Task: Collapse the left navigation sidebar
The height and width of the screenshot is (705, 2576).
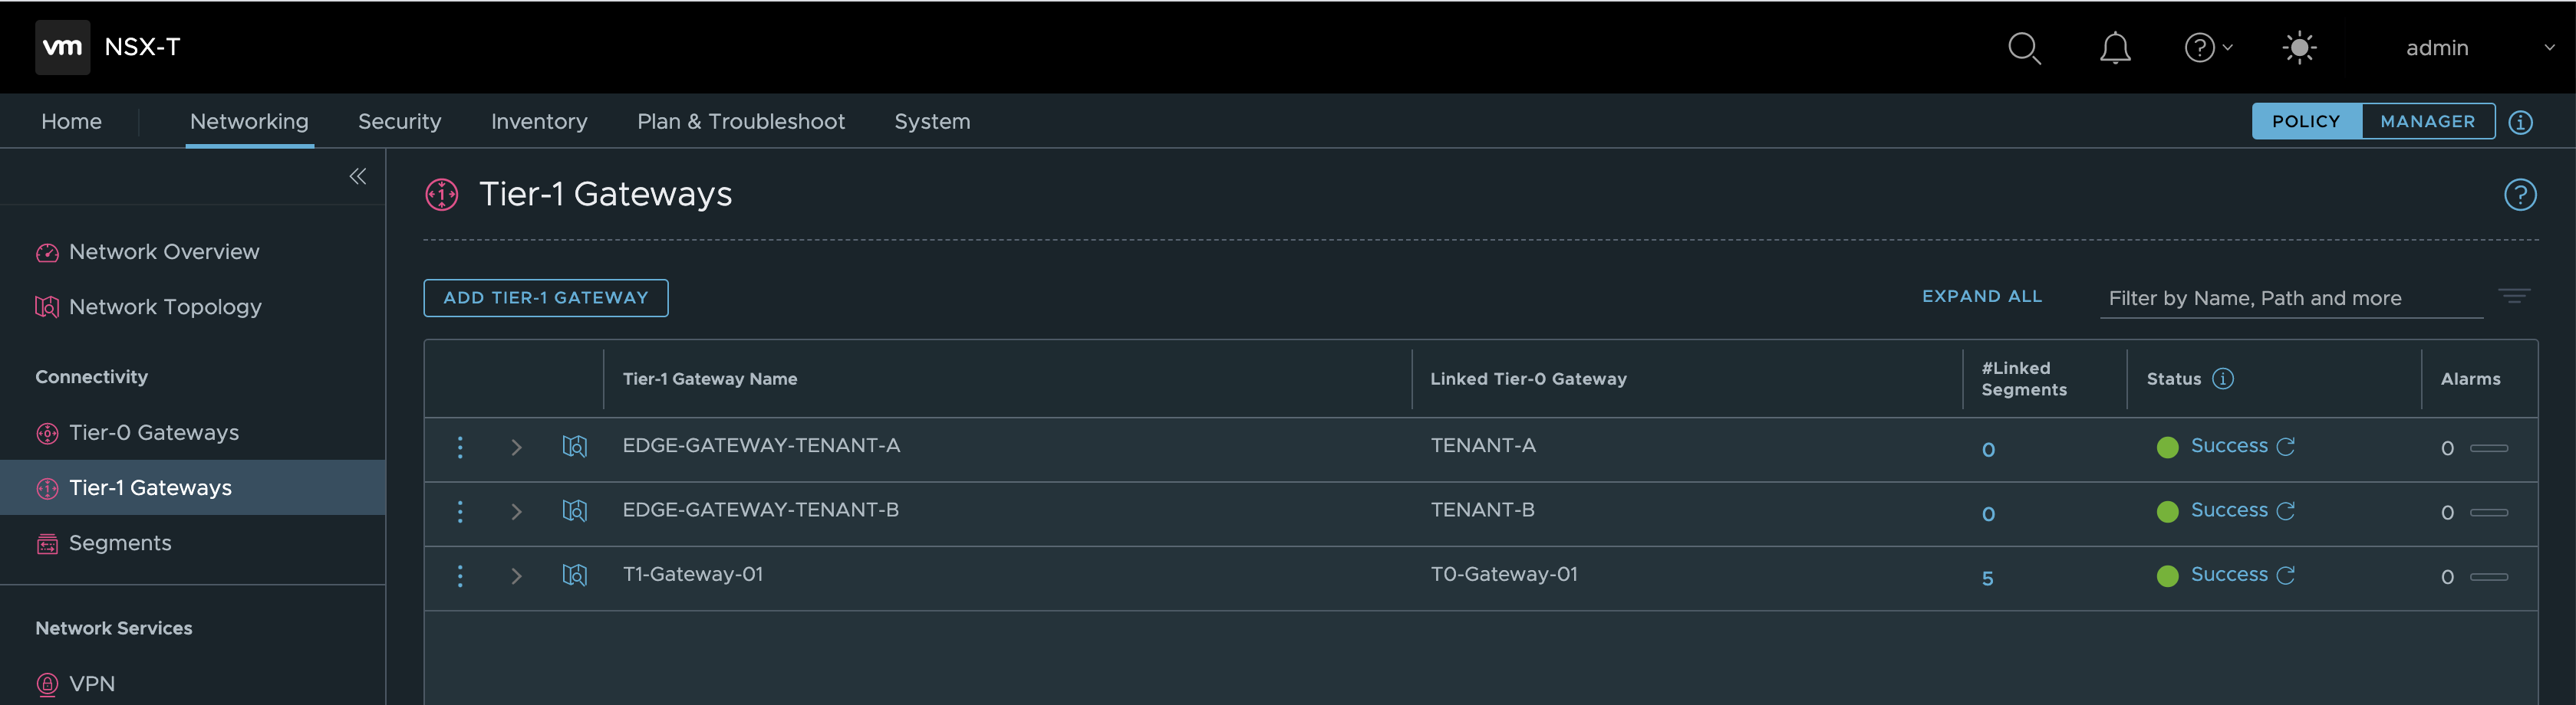Action: [x=357, y=177]
